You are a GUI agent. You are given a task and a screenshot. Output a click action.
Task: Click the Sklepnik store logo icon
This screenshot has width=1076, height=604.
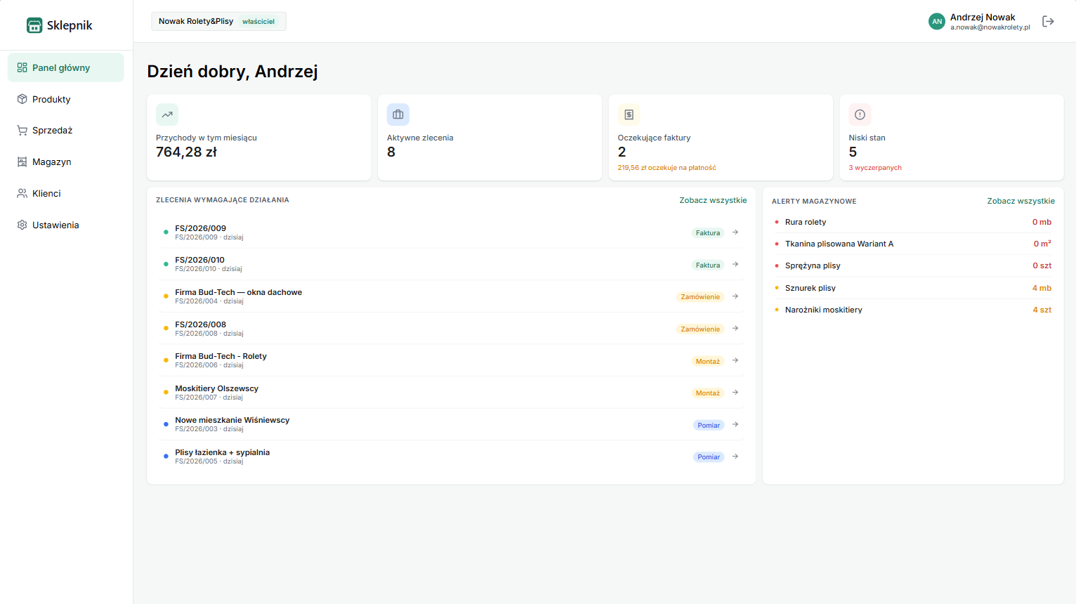[x=34, y=25]
